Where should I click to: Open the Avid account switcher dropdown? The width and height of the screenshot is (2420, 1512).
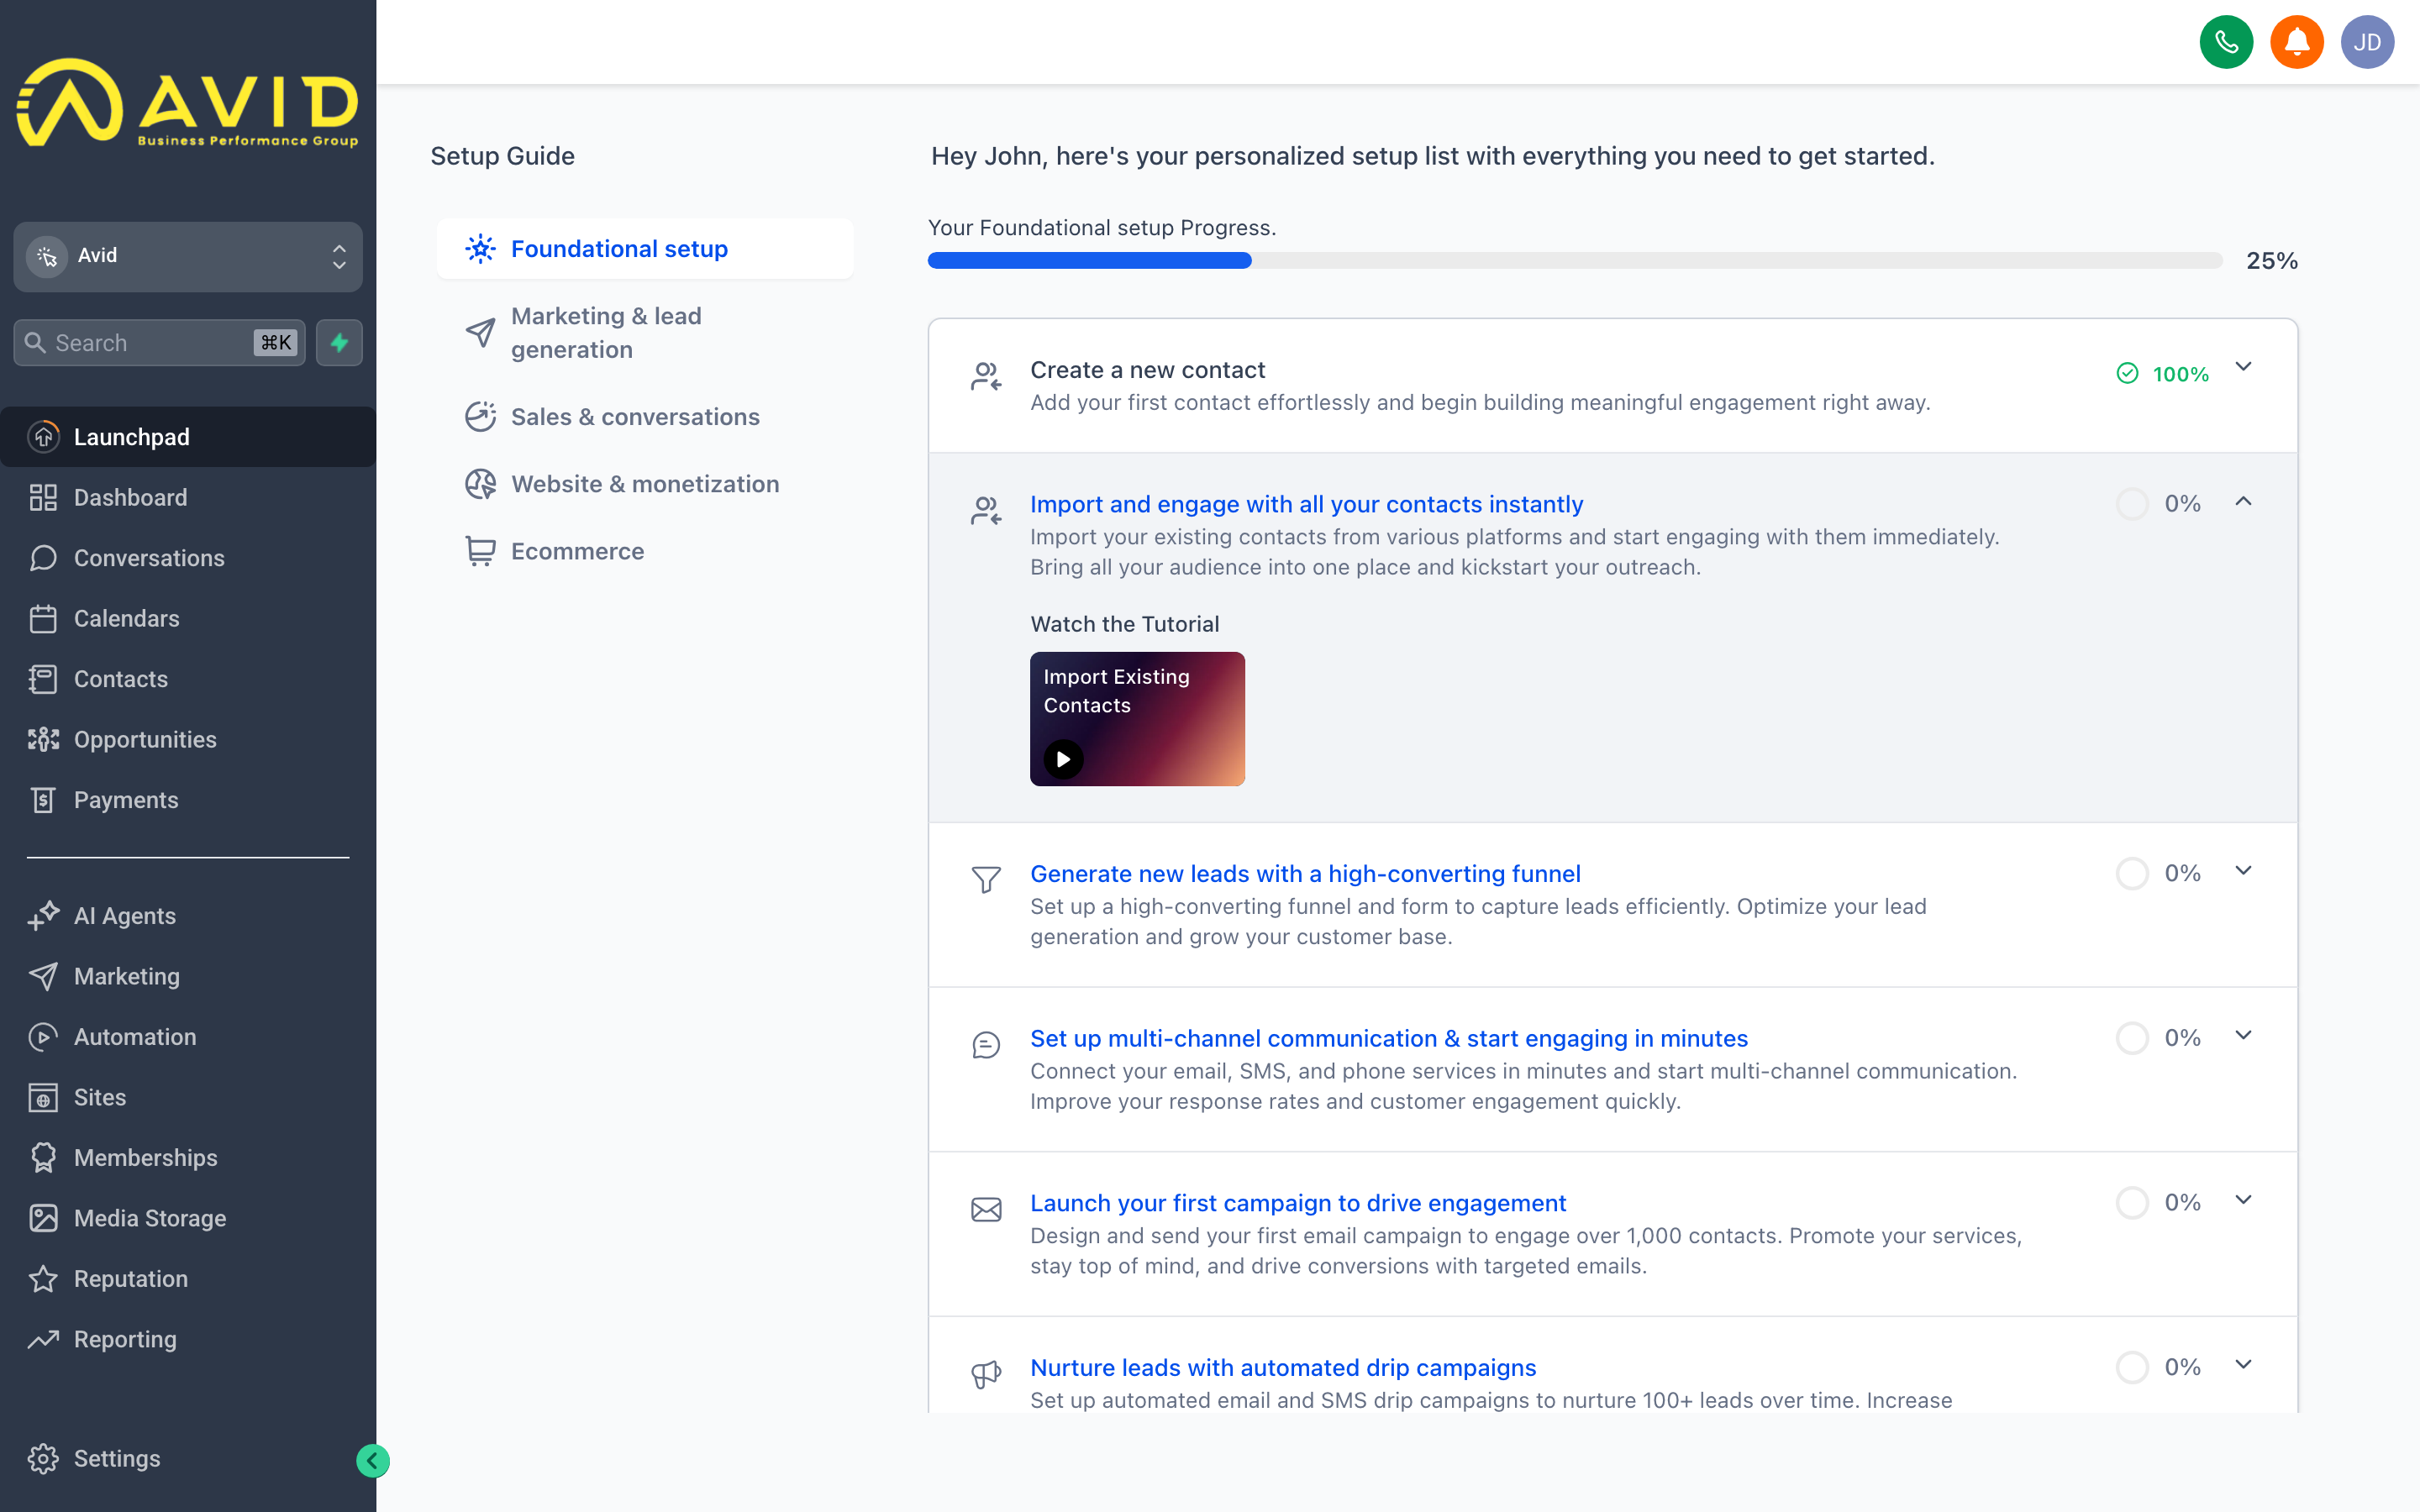188,256
